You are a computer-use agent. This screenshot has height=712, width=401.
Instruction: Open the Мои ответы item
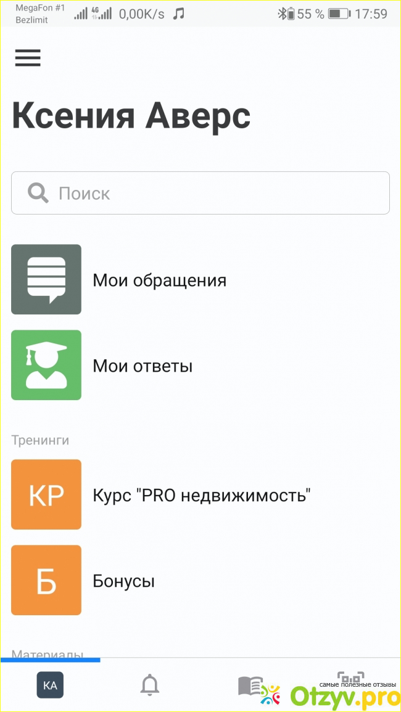coord(143,366)
